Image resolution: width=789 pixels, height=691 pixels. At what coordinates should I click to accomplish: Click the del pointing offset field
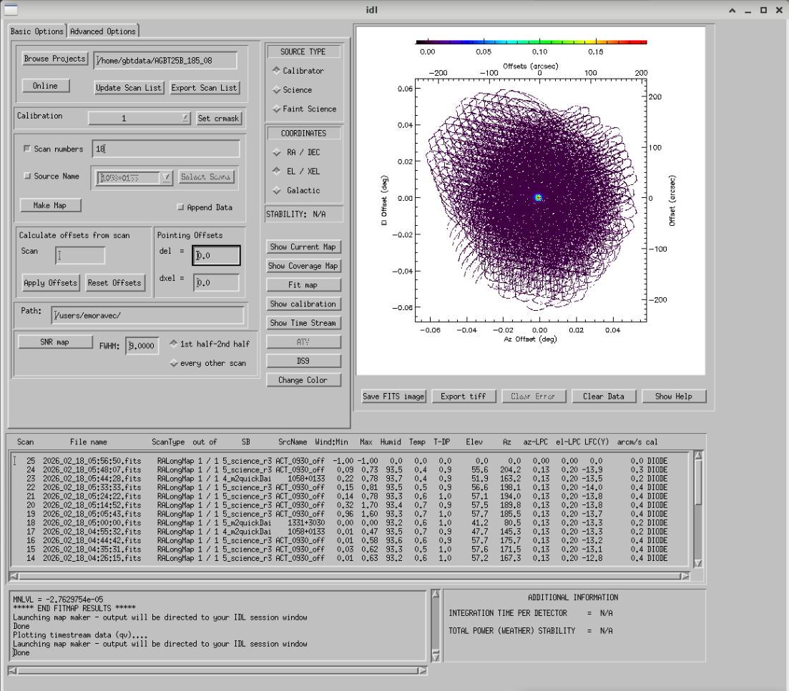click(216, 255)
